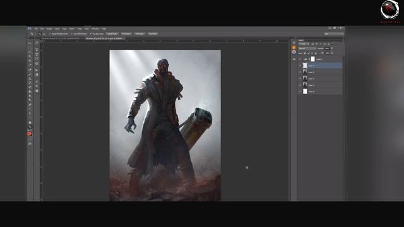Open the Fill slider dropdown arrow
Viewport: 404px width, 227px height.
332,53
